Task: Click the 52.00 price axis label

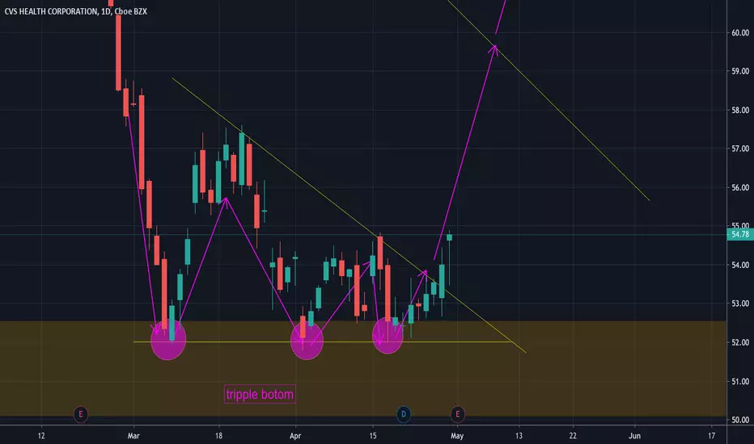Action: point(740,342)
